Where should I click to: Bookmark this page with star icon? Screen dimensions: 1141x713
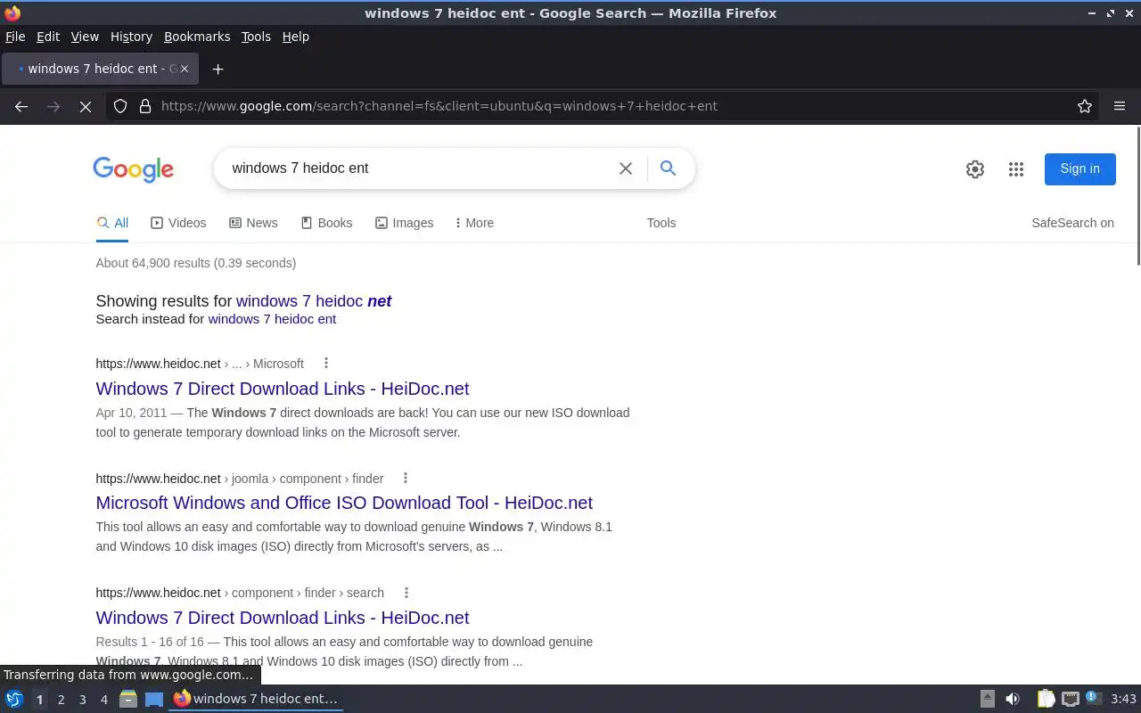point(1085,106)
